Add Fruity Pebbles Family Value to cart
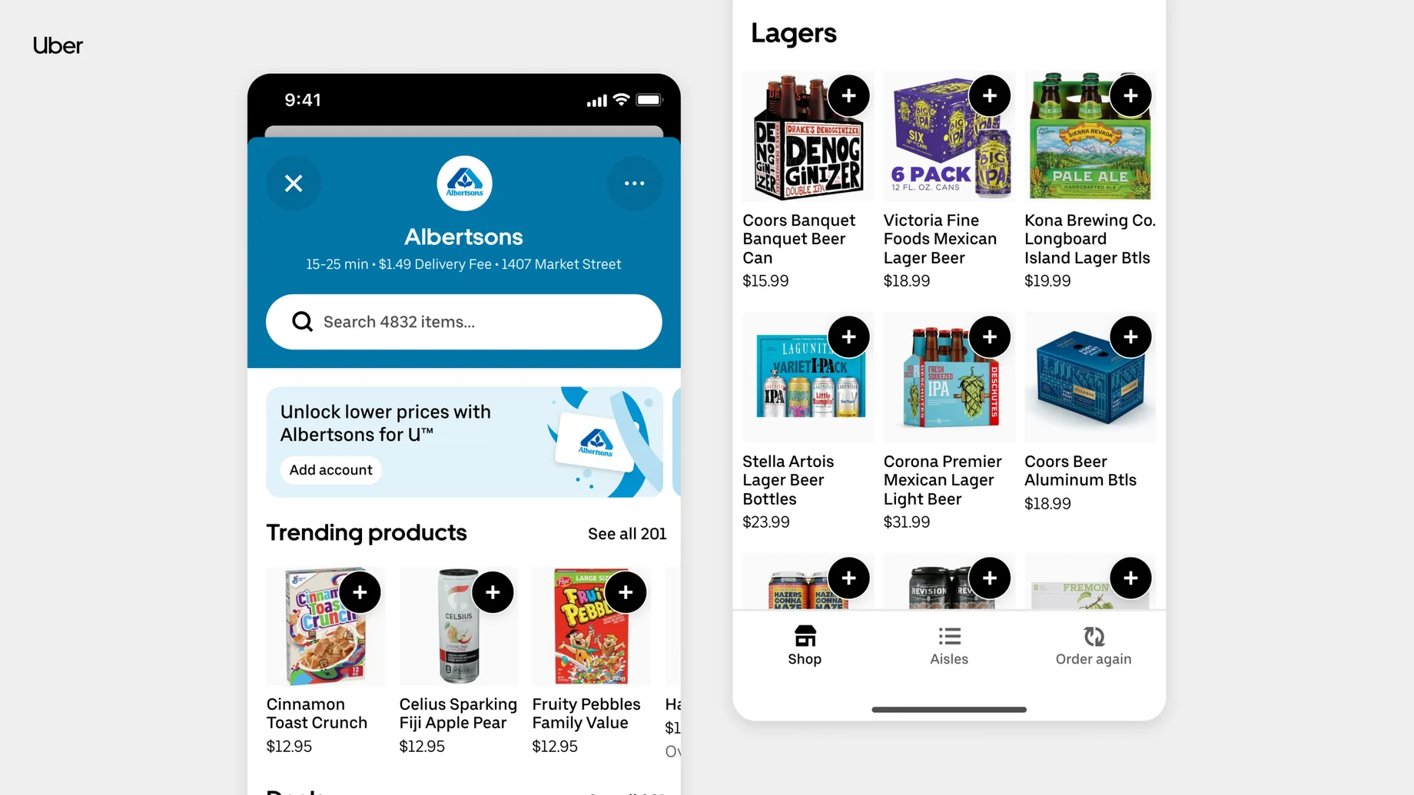The image size is (1414, 795). [x=626, y=592]
